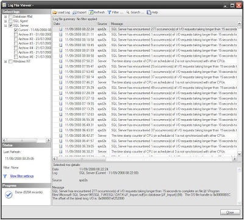Image resolution: width=244 pixels, height=220 pixels.
Task: Uncheck the SQL Server log checkbox
Action: click(x=10, y=26)
